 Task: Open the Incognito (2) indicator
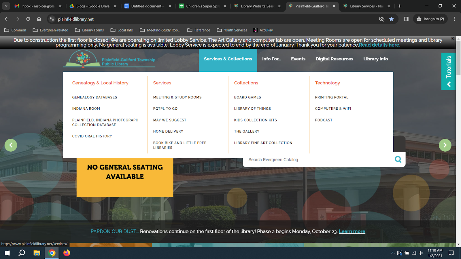[x=430, y=19]
